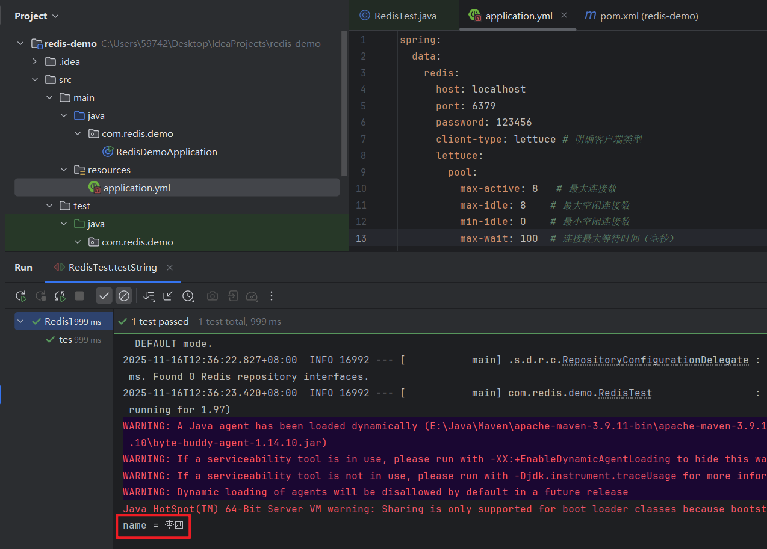The height and width of the screenshot is (549, 767).
Task: Place cursor on port: 6379 line
Action: tap(465, 106)
